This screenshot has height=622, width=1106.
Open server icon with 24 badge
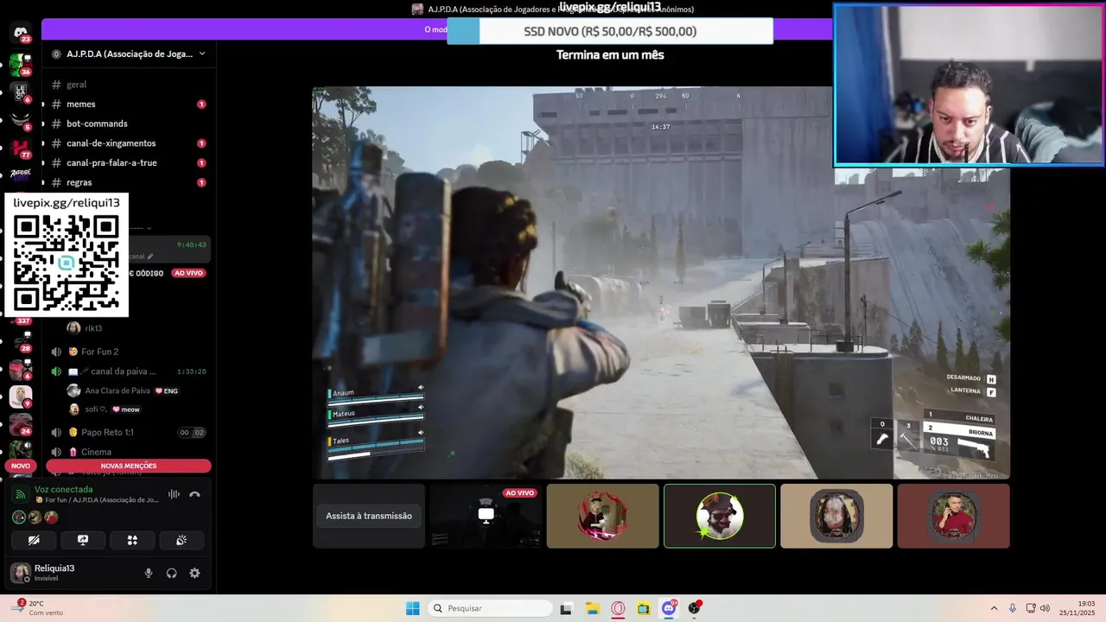click(x=20, y=424)
